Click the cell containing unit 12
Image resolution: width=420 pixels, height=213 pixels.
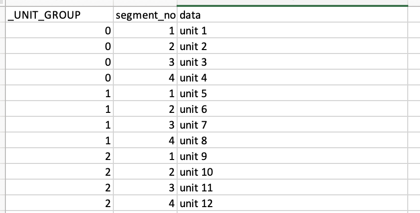(x=292, y=203)
